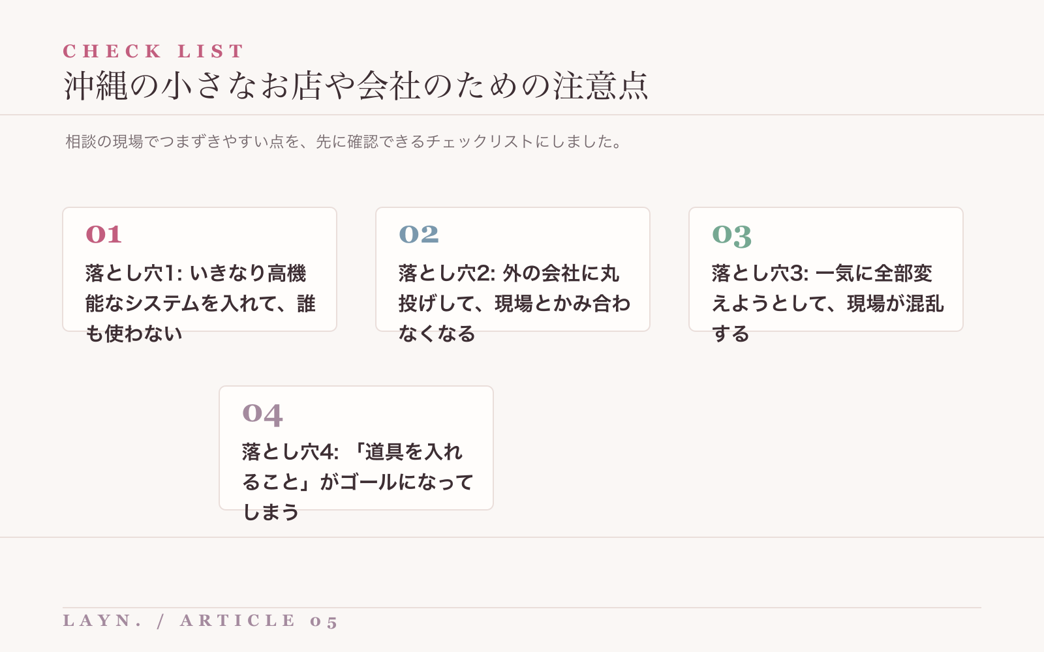Select the main title about 沖縄の小さなお店
Image resolution: width=1044 pixels, height=652 pixels.
(x=356, y=85)
